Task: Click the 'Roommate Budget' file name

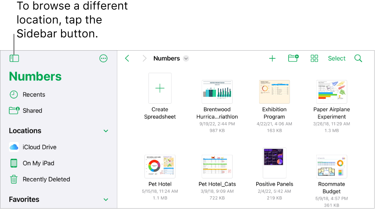Action: tap(332, 188)
